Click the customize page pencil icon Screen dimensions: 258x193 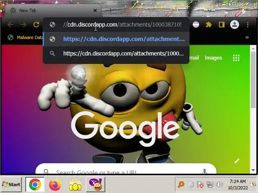(x=237, y=161)
